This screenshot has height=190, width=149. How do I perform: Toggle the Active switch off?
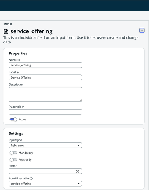(13, 119)
